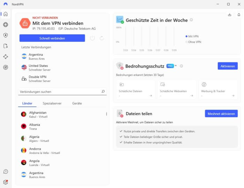Select Angola Luanda in country list
This screenshot has height=188, width=244.
(62, 163)
